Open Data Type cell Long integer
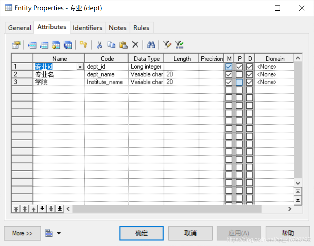The height and width of the screenshot is (246, 314). tap(146, 67)
